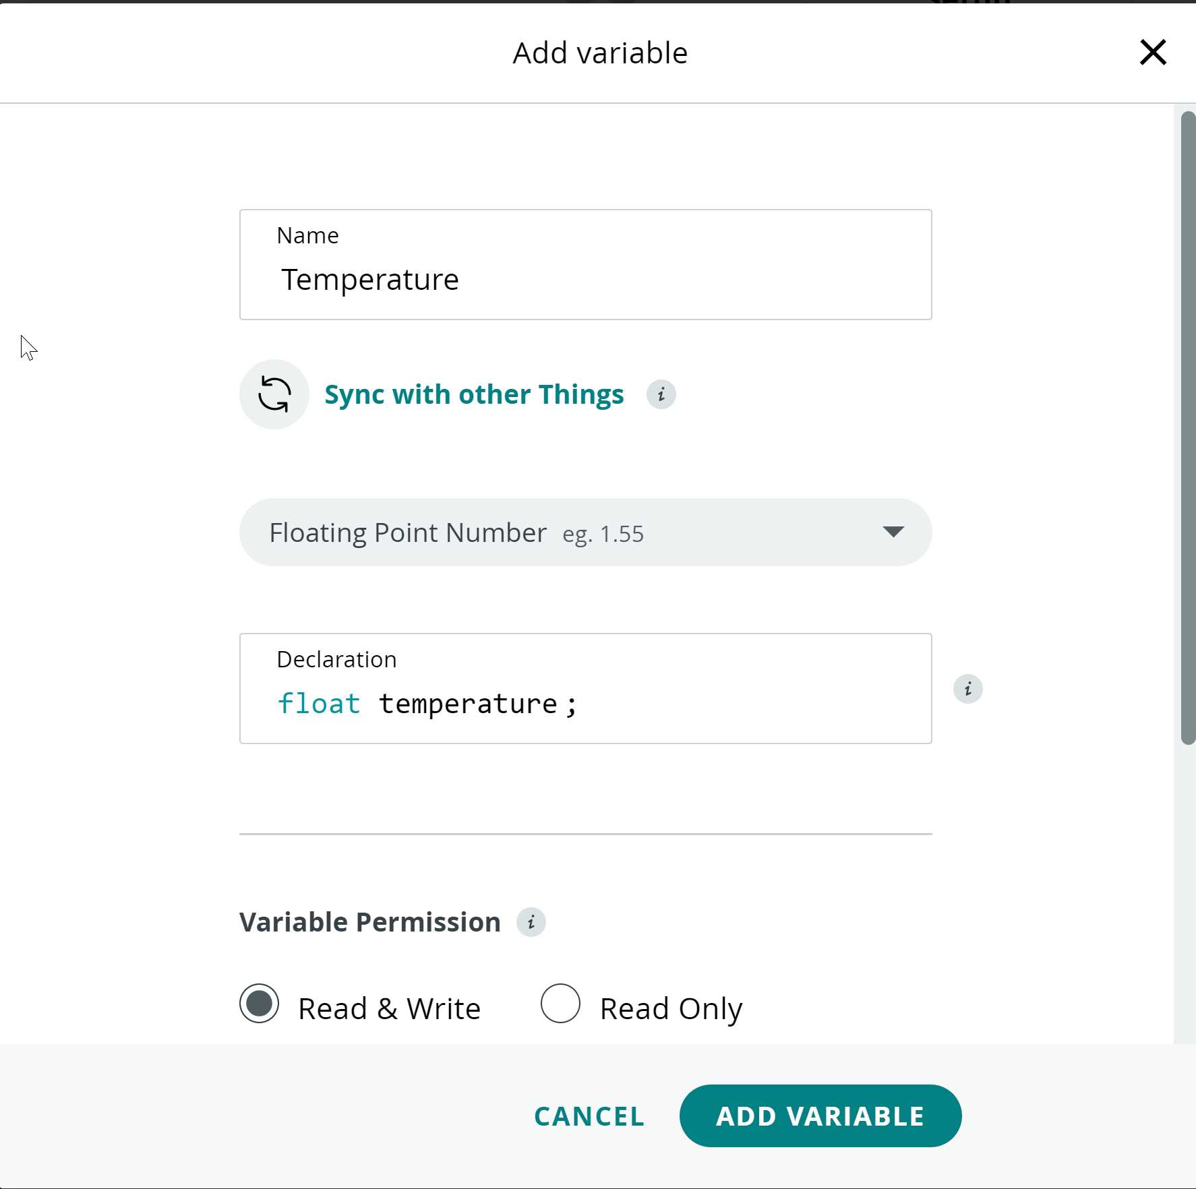Screen dimensions: 1196x1189
Task: Click the Name input field containing Temperature
Action: click(585, 264)
